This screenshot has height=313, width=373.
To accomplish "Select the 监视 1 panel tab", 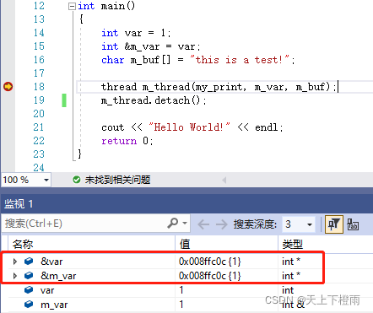I will click(19, 203).
